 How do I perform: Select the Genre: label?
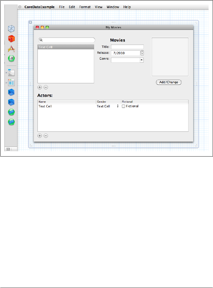104,58
